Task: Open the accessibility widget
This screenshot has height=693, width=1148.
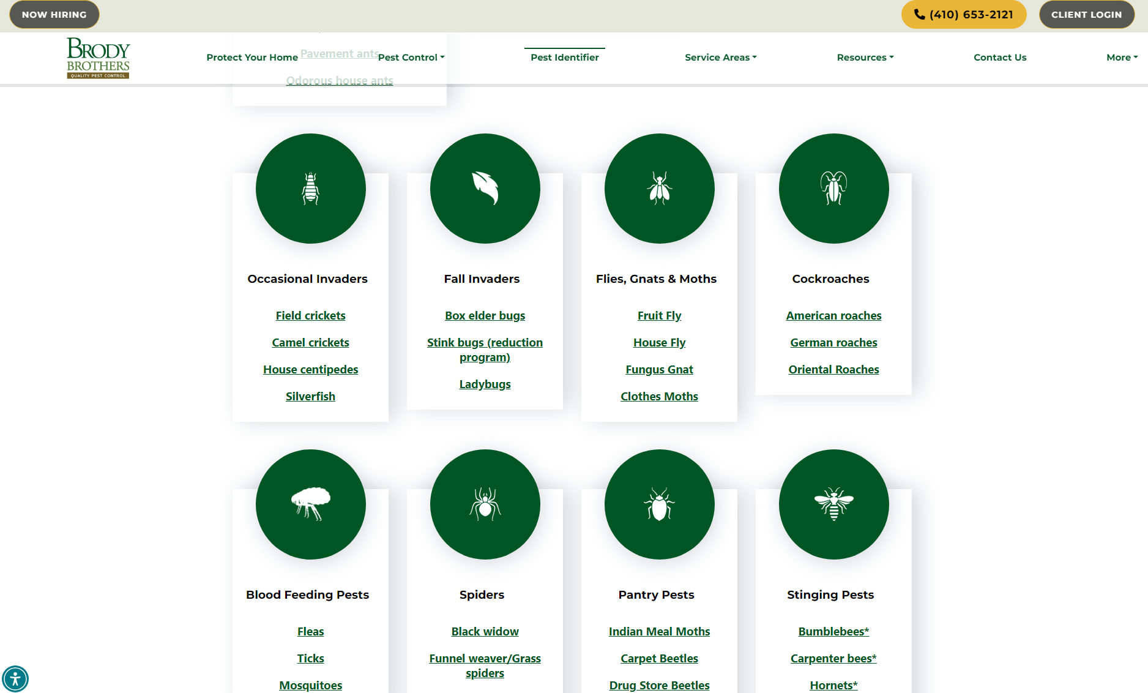Action: click(x=17, y=678)
